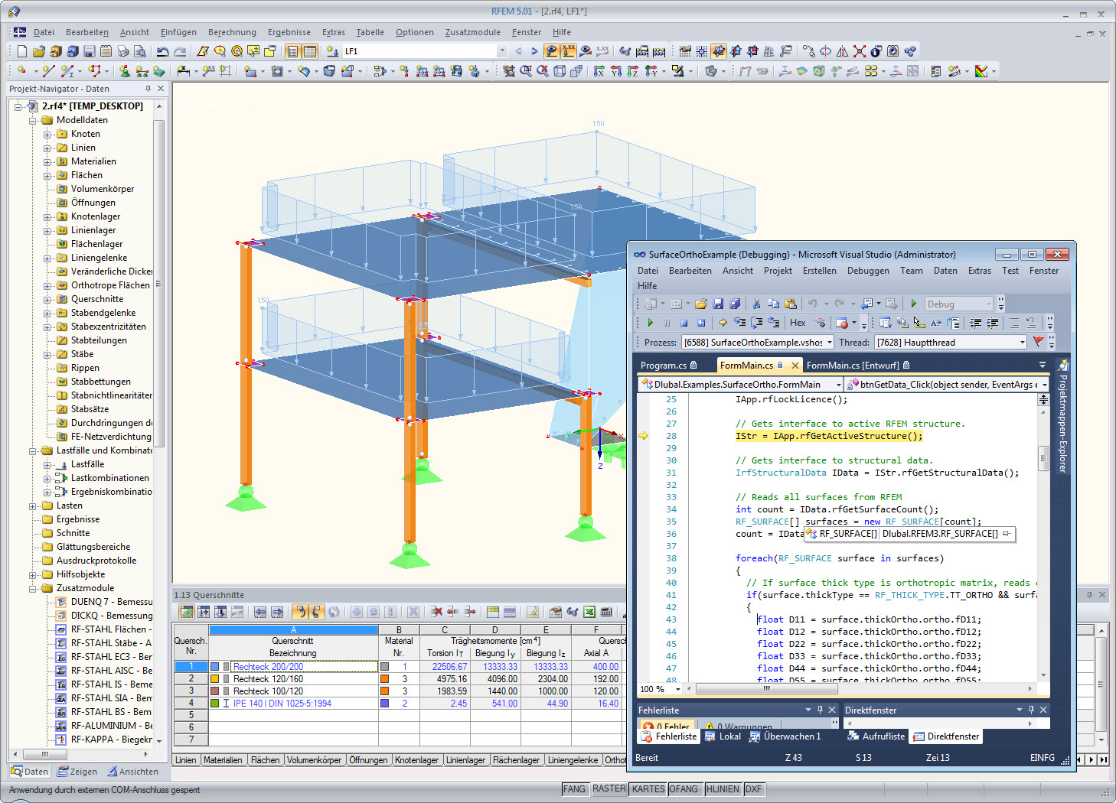Disable RASTER grid in the status bar
Screen dimensions: 1116x803
tap(609, 788)
